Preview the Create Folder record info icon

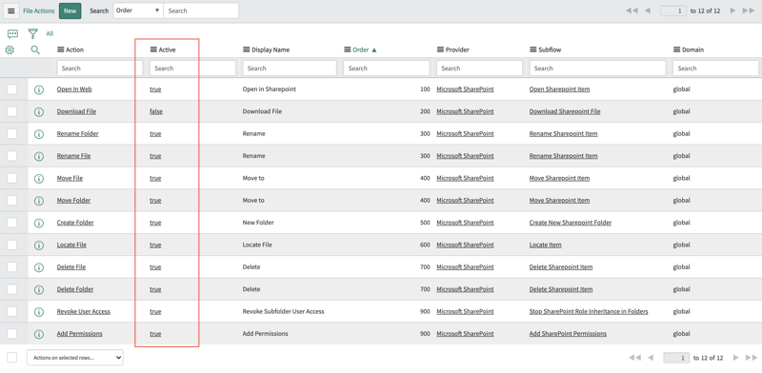[x=39, y=223]
